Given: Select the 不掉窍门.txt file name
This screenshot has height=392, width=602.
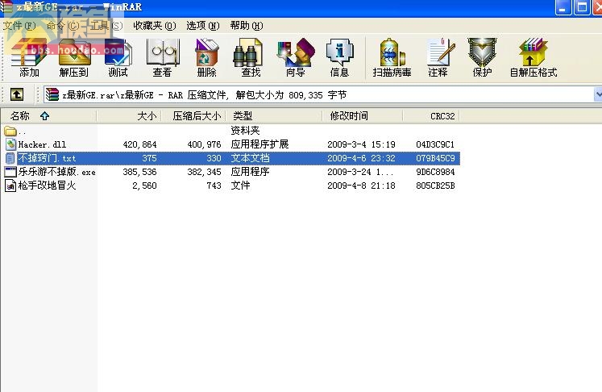Looking at the screenshot, I should pos(47,158).
